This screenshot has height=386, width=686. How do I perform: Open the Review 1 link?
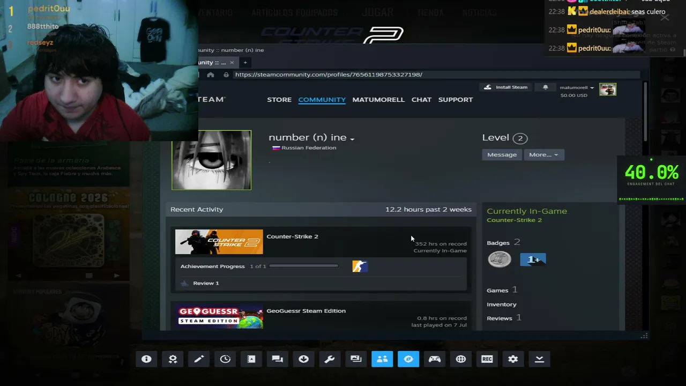[x=206, y=283]
